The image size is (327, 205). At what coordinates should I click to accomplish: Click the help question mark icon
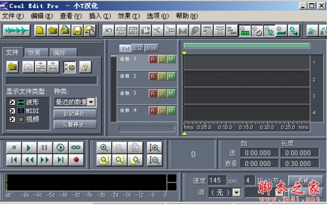click(x=86, y=67)
